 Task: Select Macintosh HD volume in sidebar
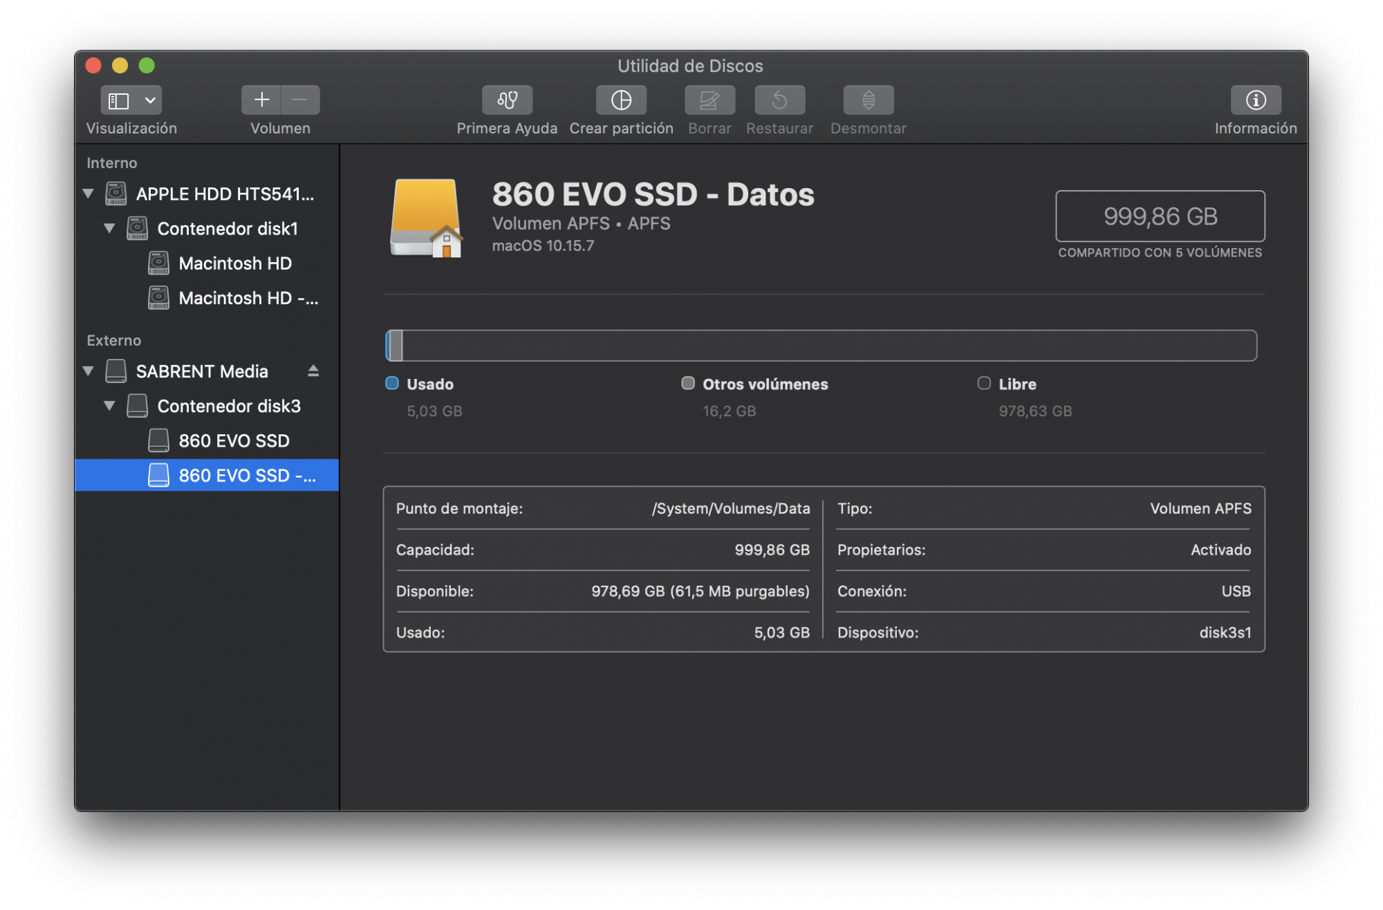(x=234, y=263)
